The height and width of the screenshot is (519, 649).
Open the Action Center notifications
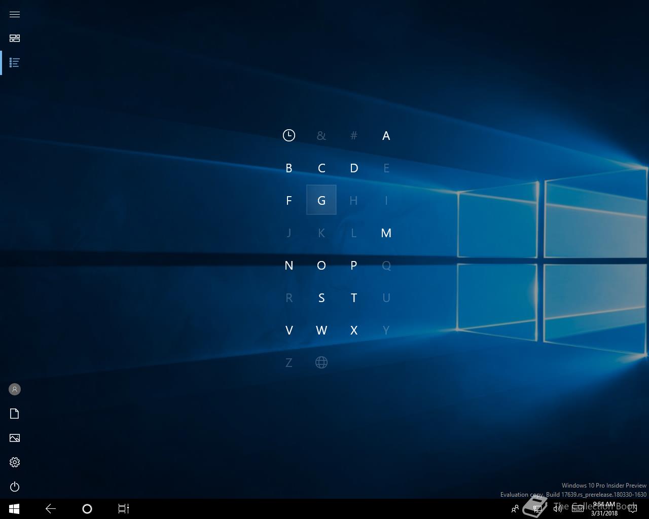[632, 508]
